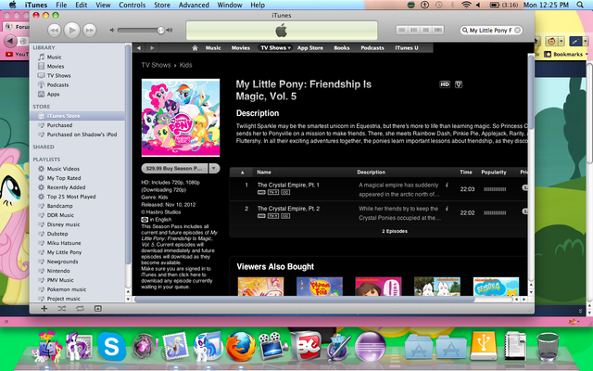Open the Store menu in the menu bar
Viewport: 593px width, 371px height.
point(162,5)
